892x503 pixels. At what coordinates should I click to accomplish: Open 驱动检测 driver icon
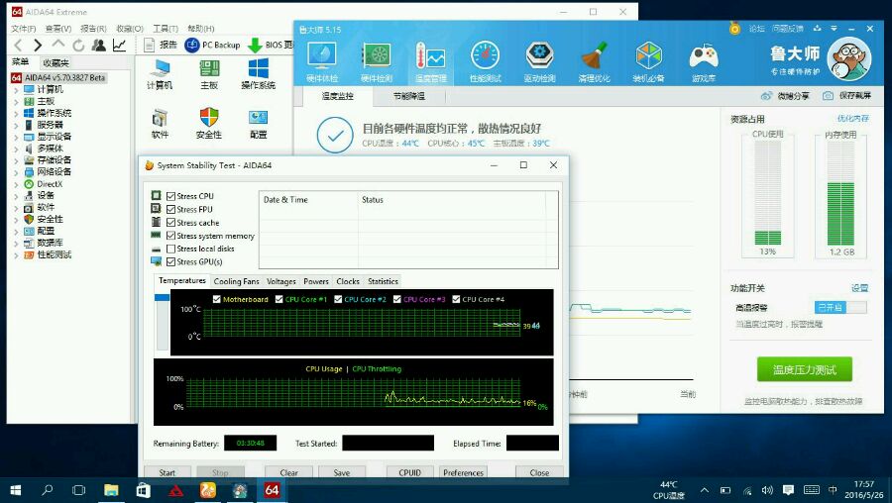tap(540, 62)
